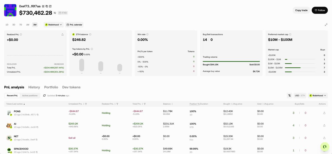Show info tooltip for Top tokens by PnL

tap(92, 49)
